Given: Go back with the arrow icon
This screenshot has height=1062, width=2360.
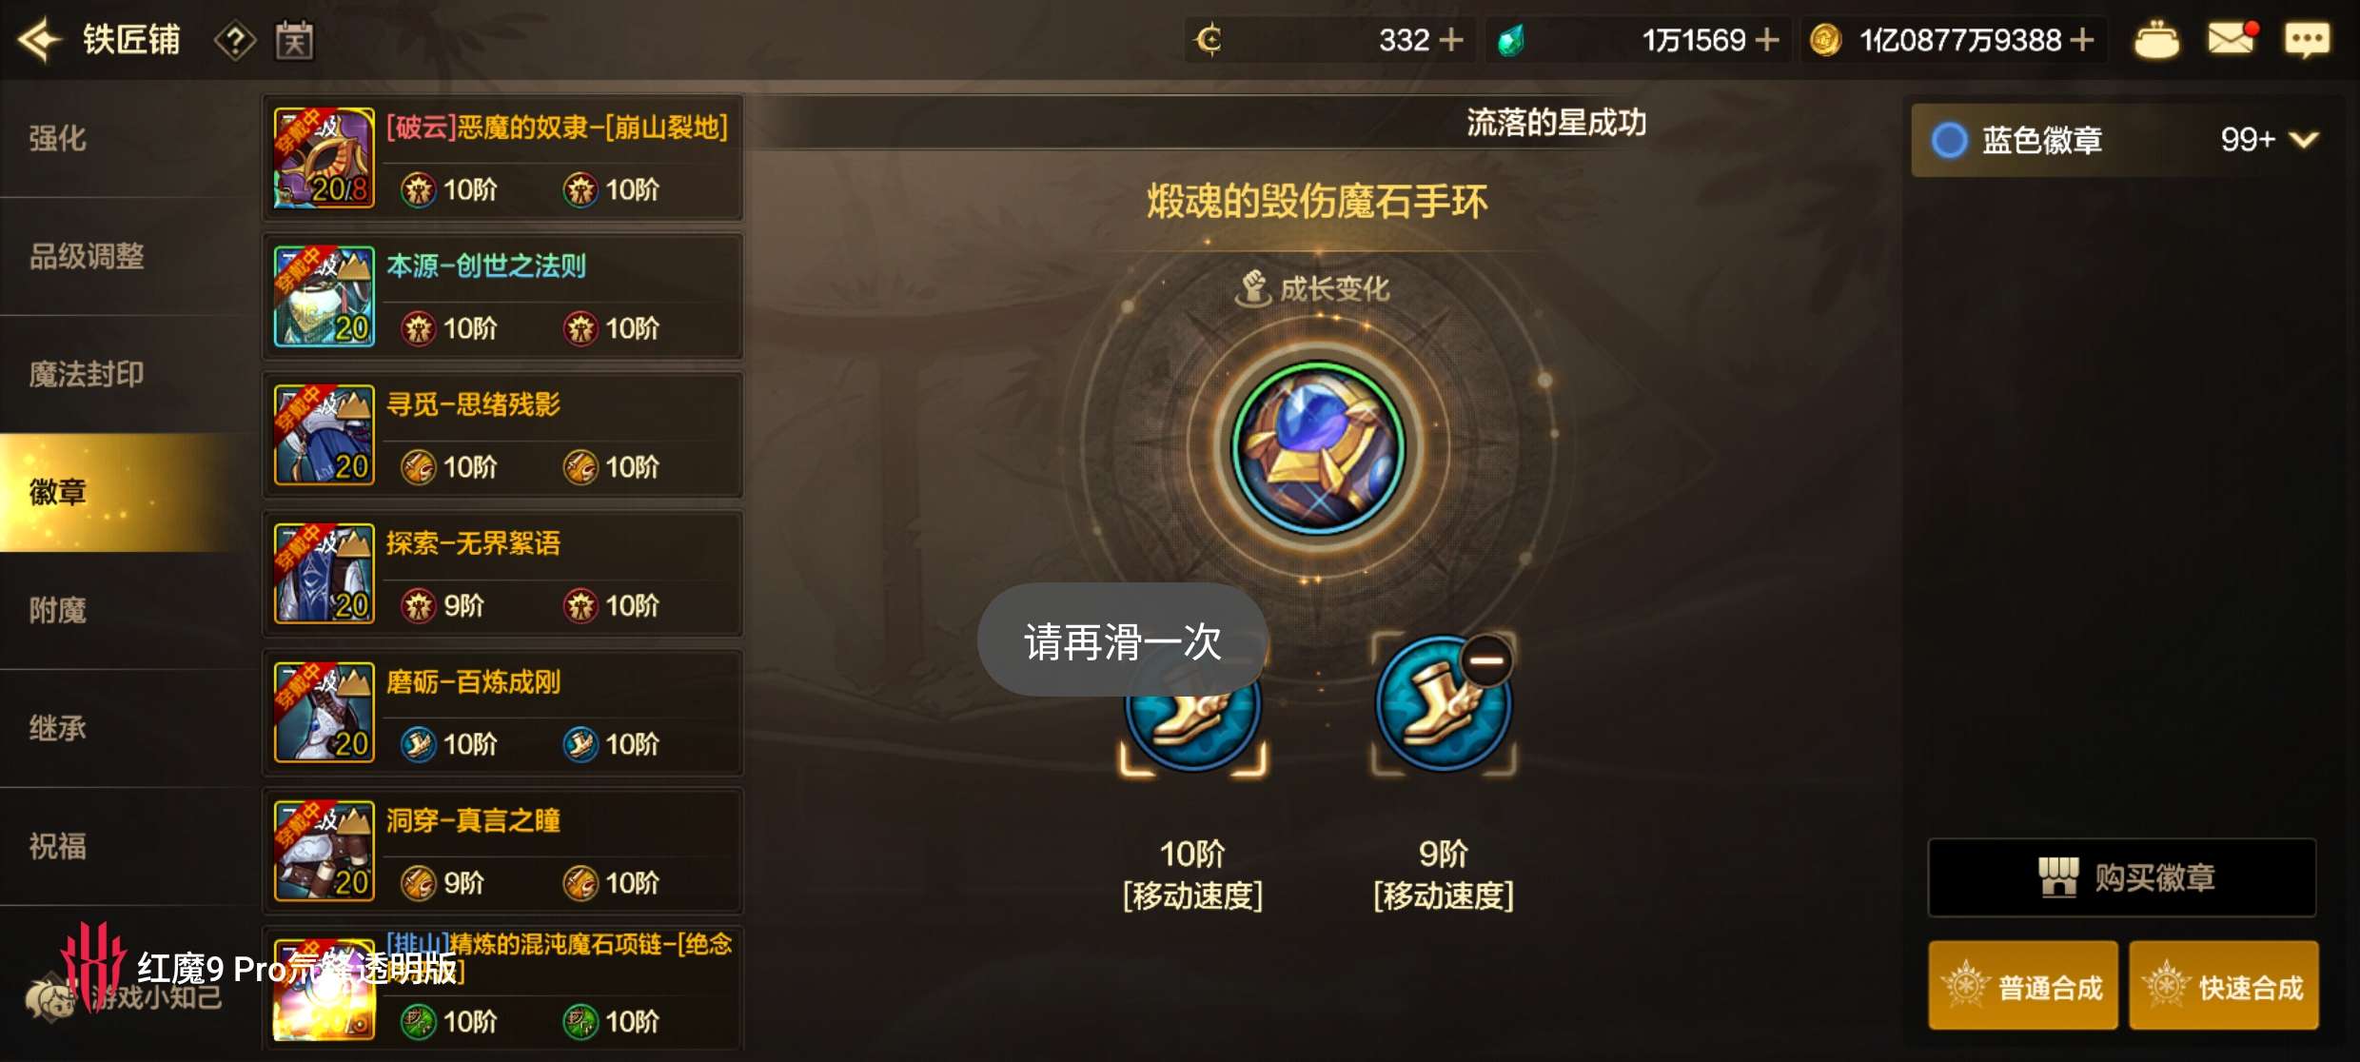Looking at the screenshot, I should tap(40, 40).
